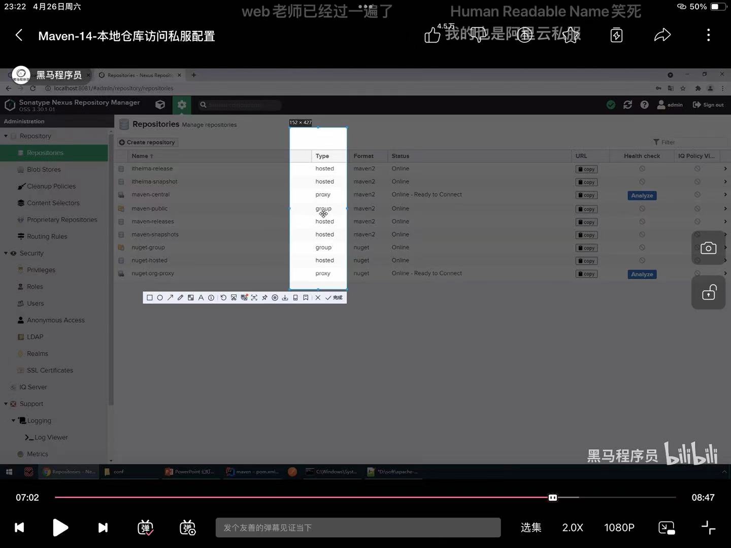Open PowerPoint from the Windows taskbar
Screen dimensions: 731x548
click(190, 471)
